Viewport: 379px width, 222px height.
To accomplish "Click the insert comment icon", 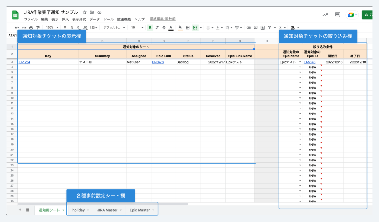I will pyautogui.click(x=256, y=28).
